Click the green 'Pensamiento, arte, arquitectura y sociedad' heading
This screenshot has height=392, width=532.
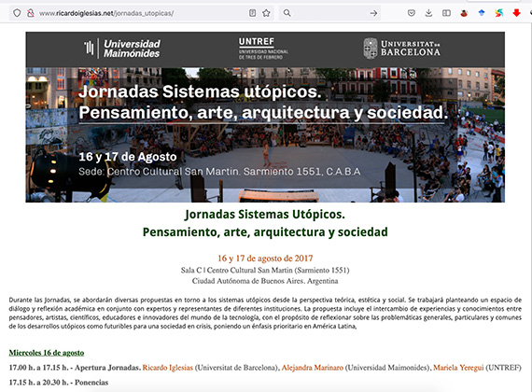(x=265, y=232)
